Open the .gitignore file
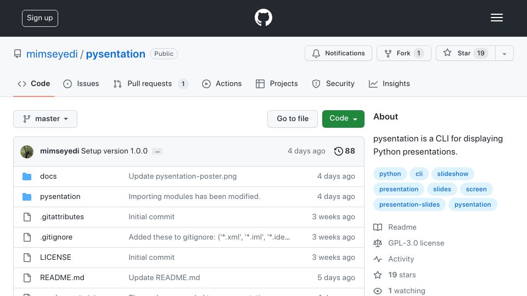Viewport: 527px width, 296px height. (56, 237)
